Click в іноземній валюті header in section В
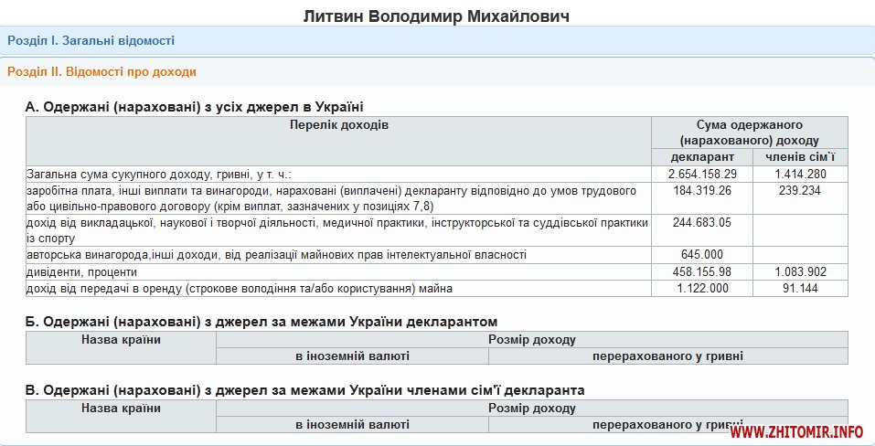The image size is (875, 446). 352,425
